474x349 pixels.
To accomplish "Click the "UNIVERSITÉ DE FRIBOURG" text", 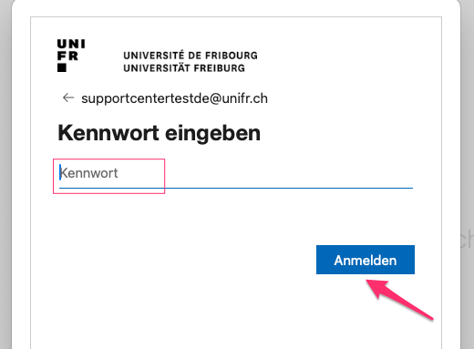I will pos(191,56).
